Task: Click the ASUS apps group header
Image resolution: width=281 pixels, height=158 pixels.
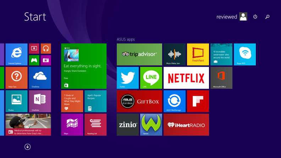Action: point(126,39)
